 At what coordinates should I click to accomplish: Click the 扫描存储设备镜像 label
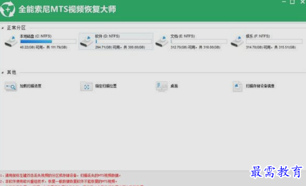tap(260, 86)
